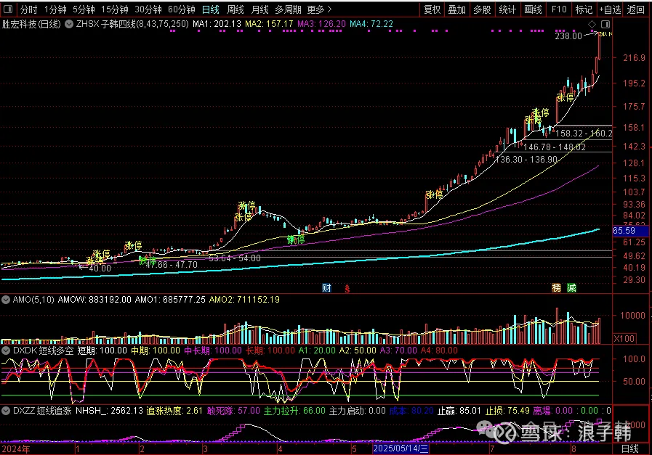Click month 8 marker on the timeline

[573, 449]
